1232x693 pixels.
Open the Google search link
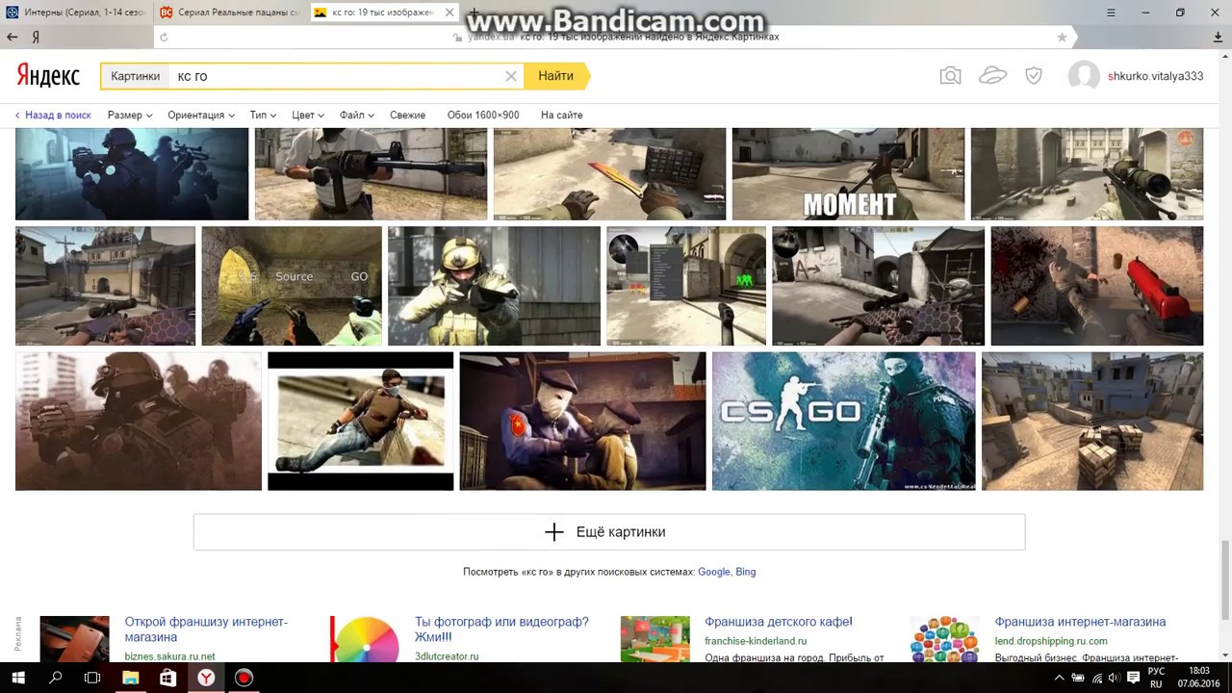[714, 572]
